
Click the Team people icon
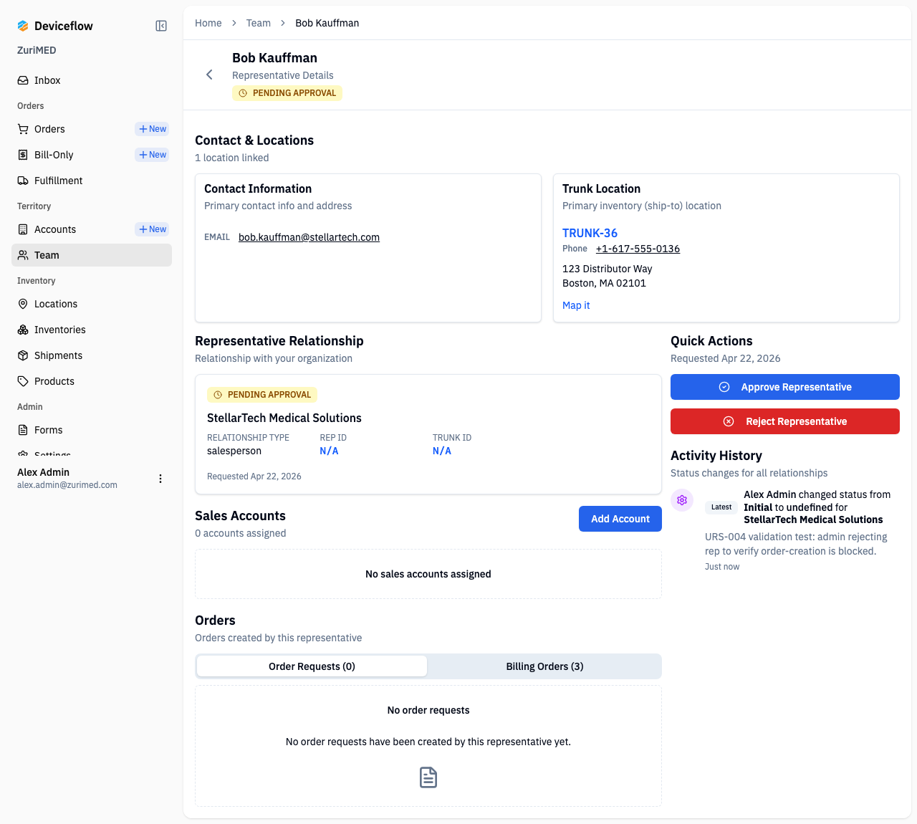pyautogui.click(x=23, y=255)
